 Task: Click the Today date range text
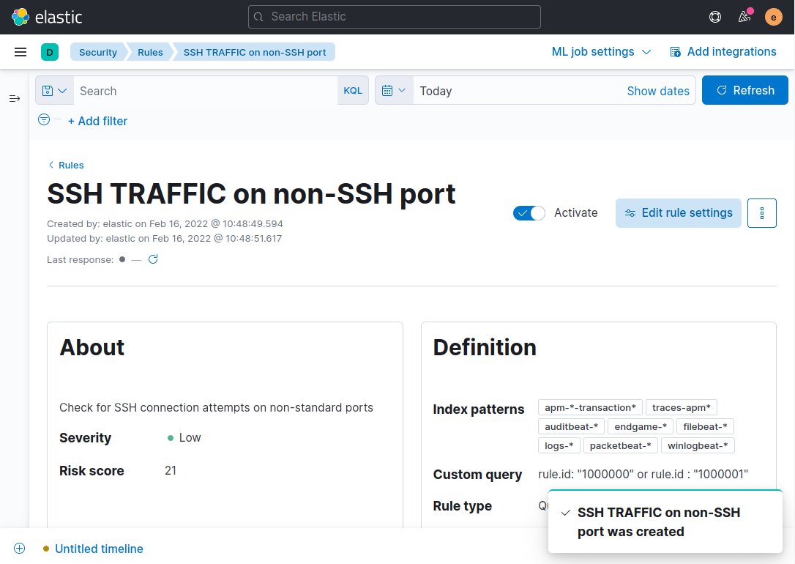tap(436, 91)
